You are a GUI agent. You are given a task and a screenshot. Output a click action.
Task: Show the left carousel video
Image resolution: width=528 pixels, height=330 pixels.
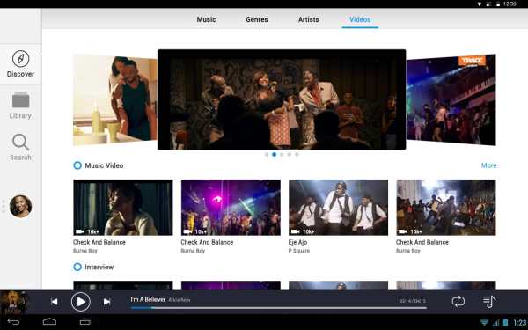pyautogui.click(x=114, y=100)
